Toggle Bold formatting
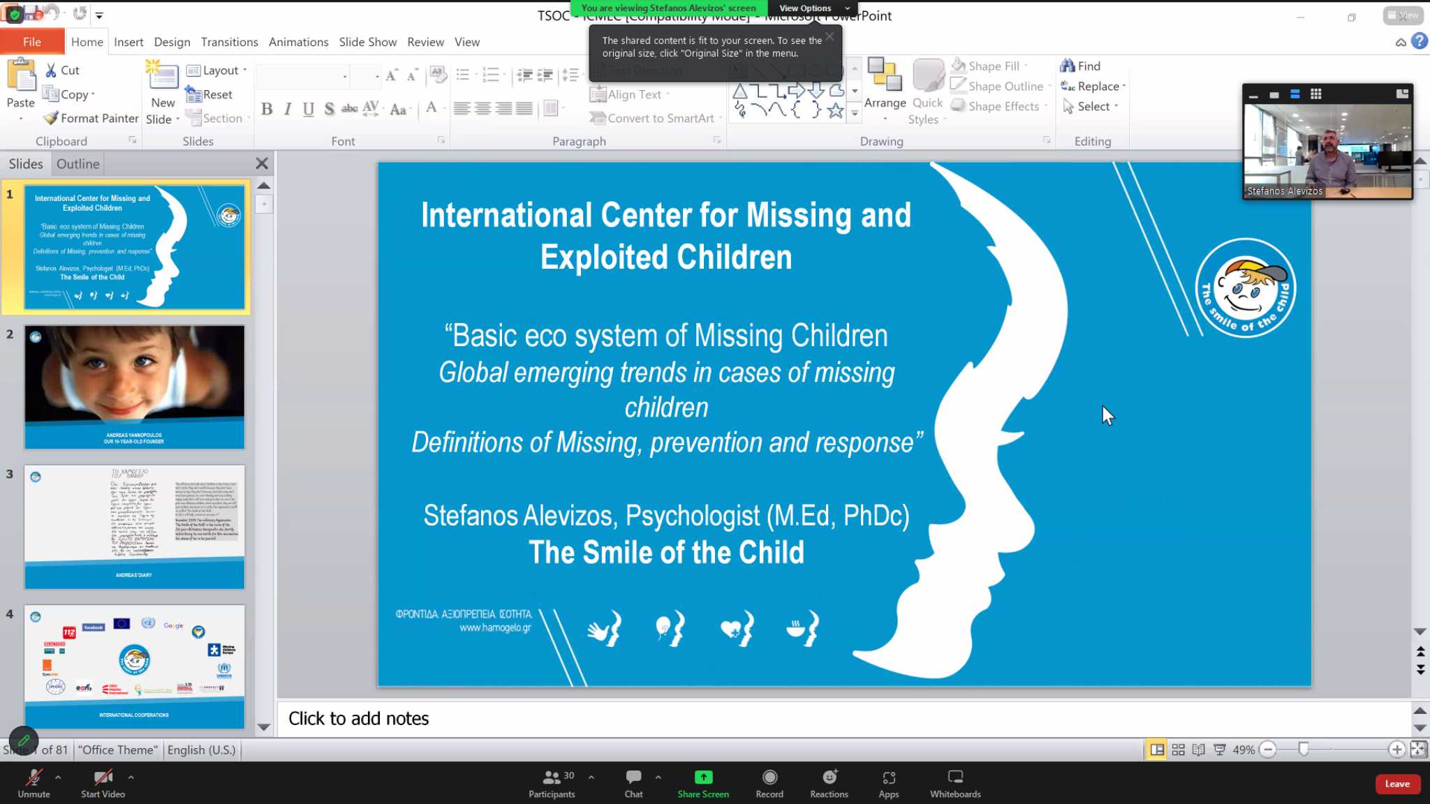 (x=267, y=109)
